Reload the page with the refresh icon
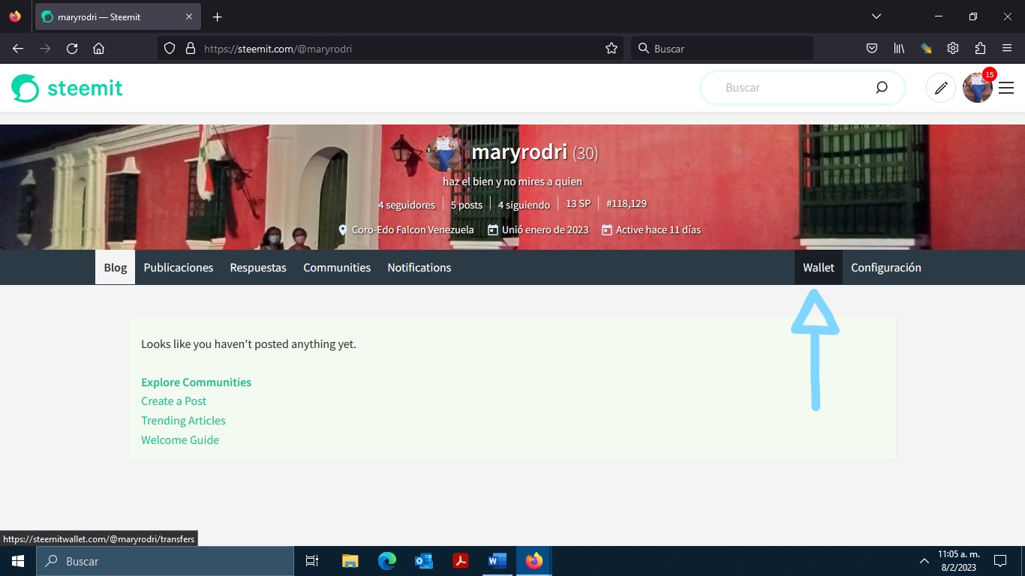This screenshot has height=576, width=1025. pyautogui.click(x=72, y=48)
